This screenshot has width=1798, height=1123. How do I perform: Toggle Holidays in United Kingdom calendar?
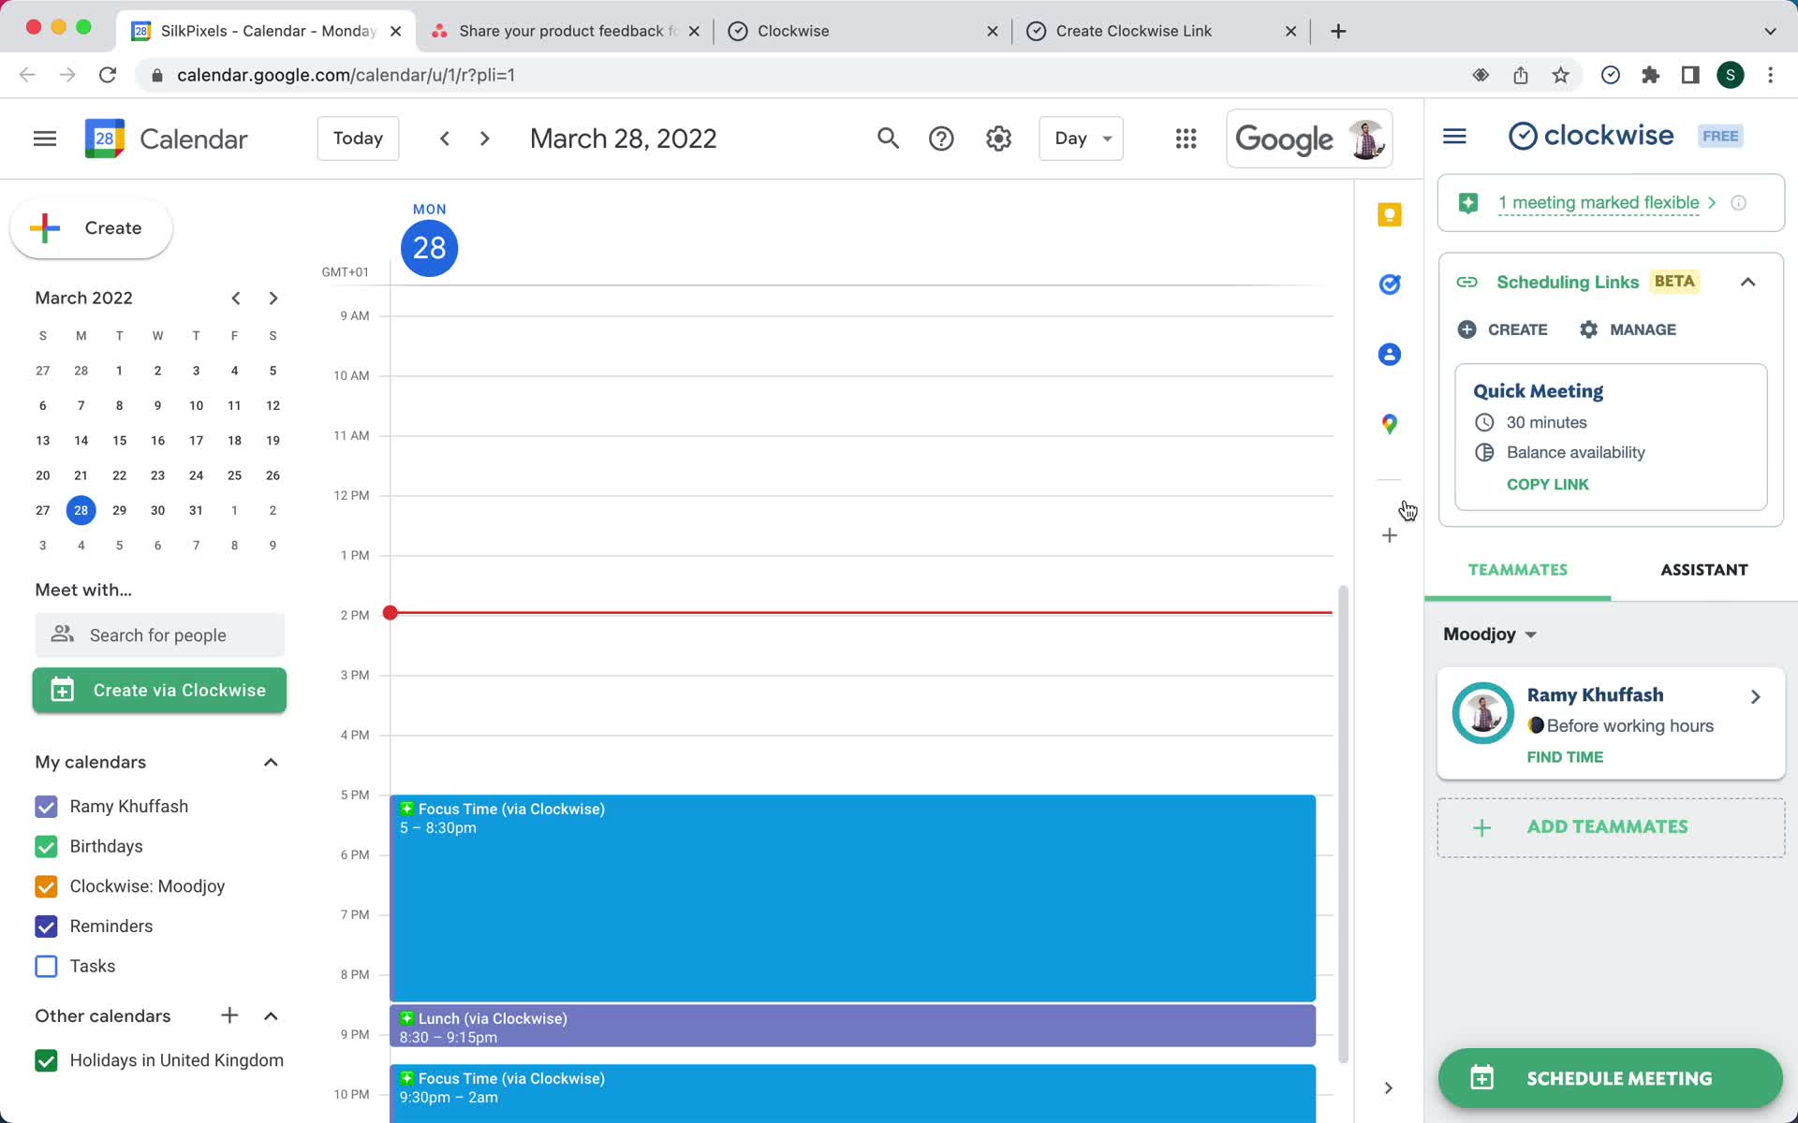click(x=45, y=1059)
